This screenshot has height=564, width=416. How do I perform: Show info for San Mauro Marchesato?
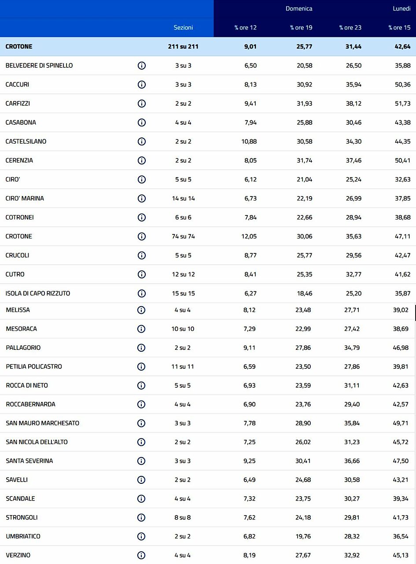[141, 423]
